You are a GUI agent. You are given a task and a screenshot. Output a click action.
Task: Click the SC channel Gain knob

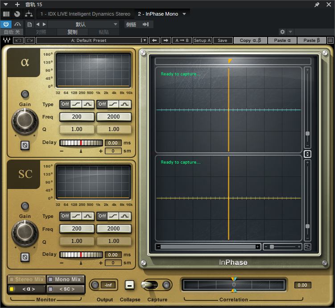tap(25, 233)
